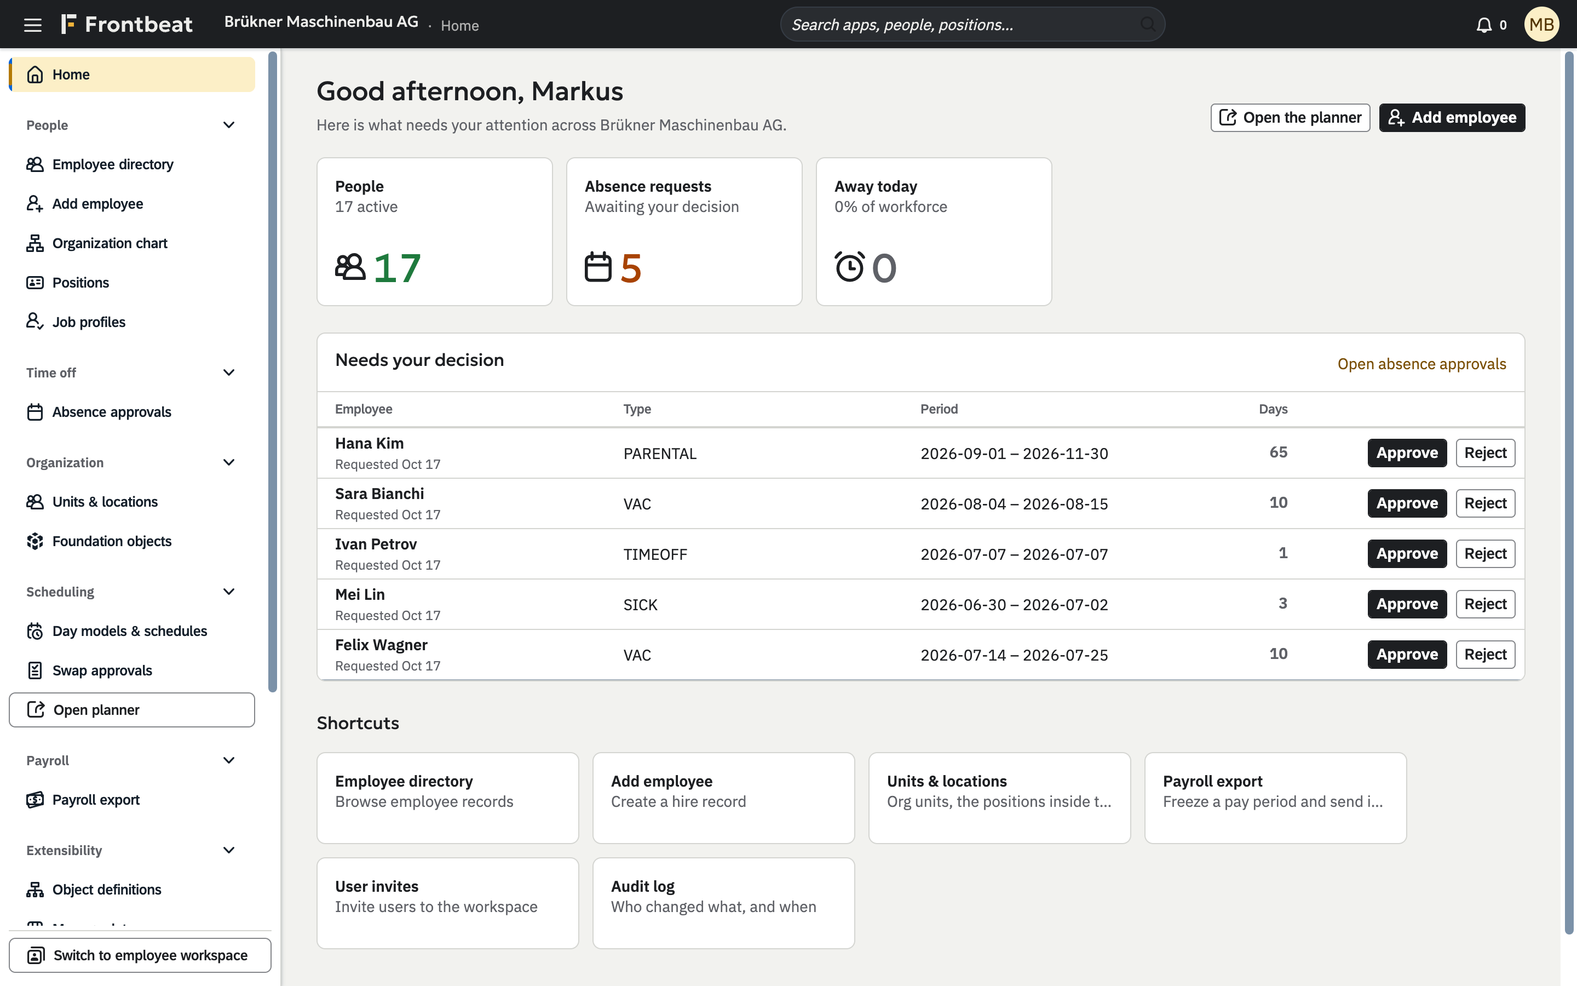Click the Organization chart sidebar icon
1577x986 pixels.
point(35,243)
